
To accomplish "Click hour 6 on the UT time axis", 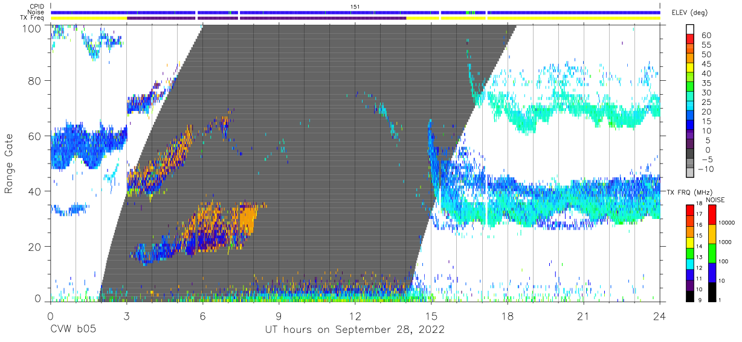I will [x=202, y=316].
